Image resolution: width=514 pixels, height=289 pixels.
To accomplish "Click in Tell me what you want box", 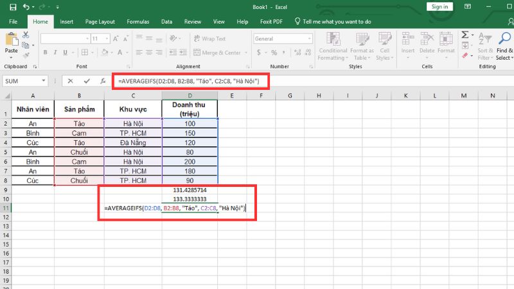I will pos(337,21).
